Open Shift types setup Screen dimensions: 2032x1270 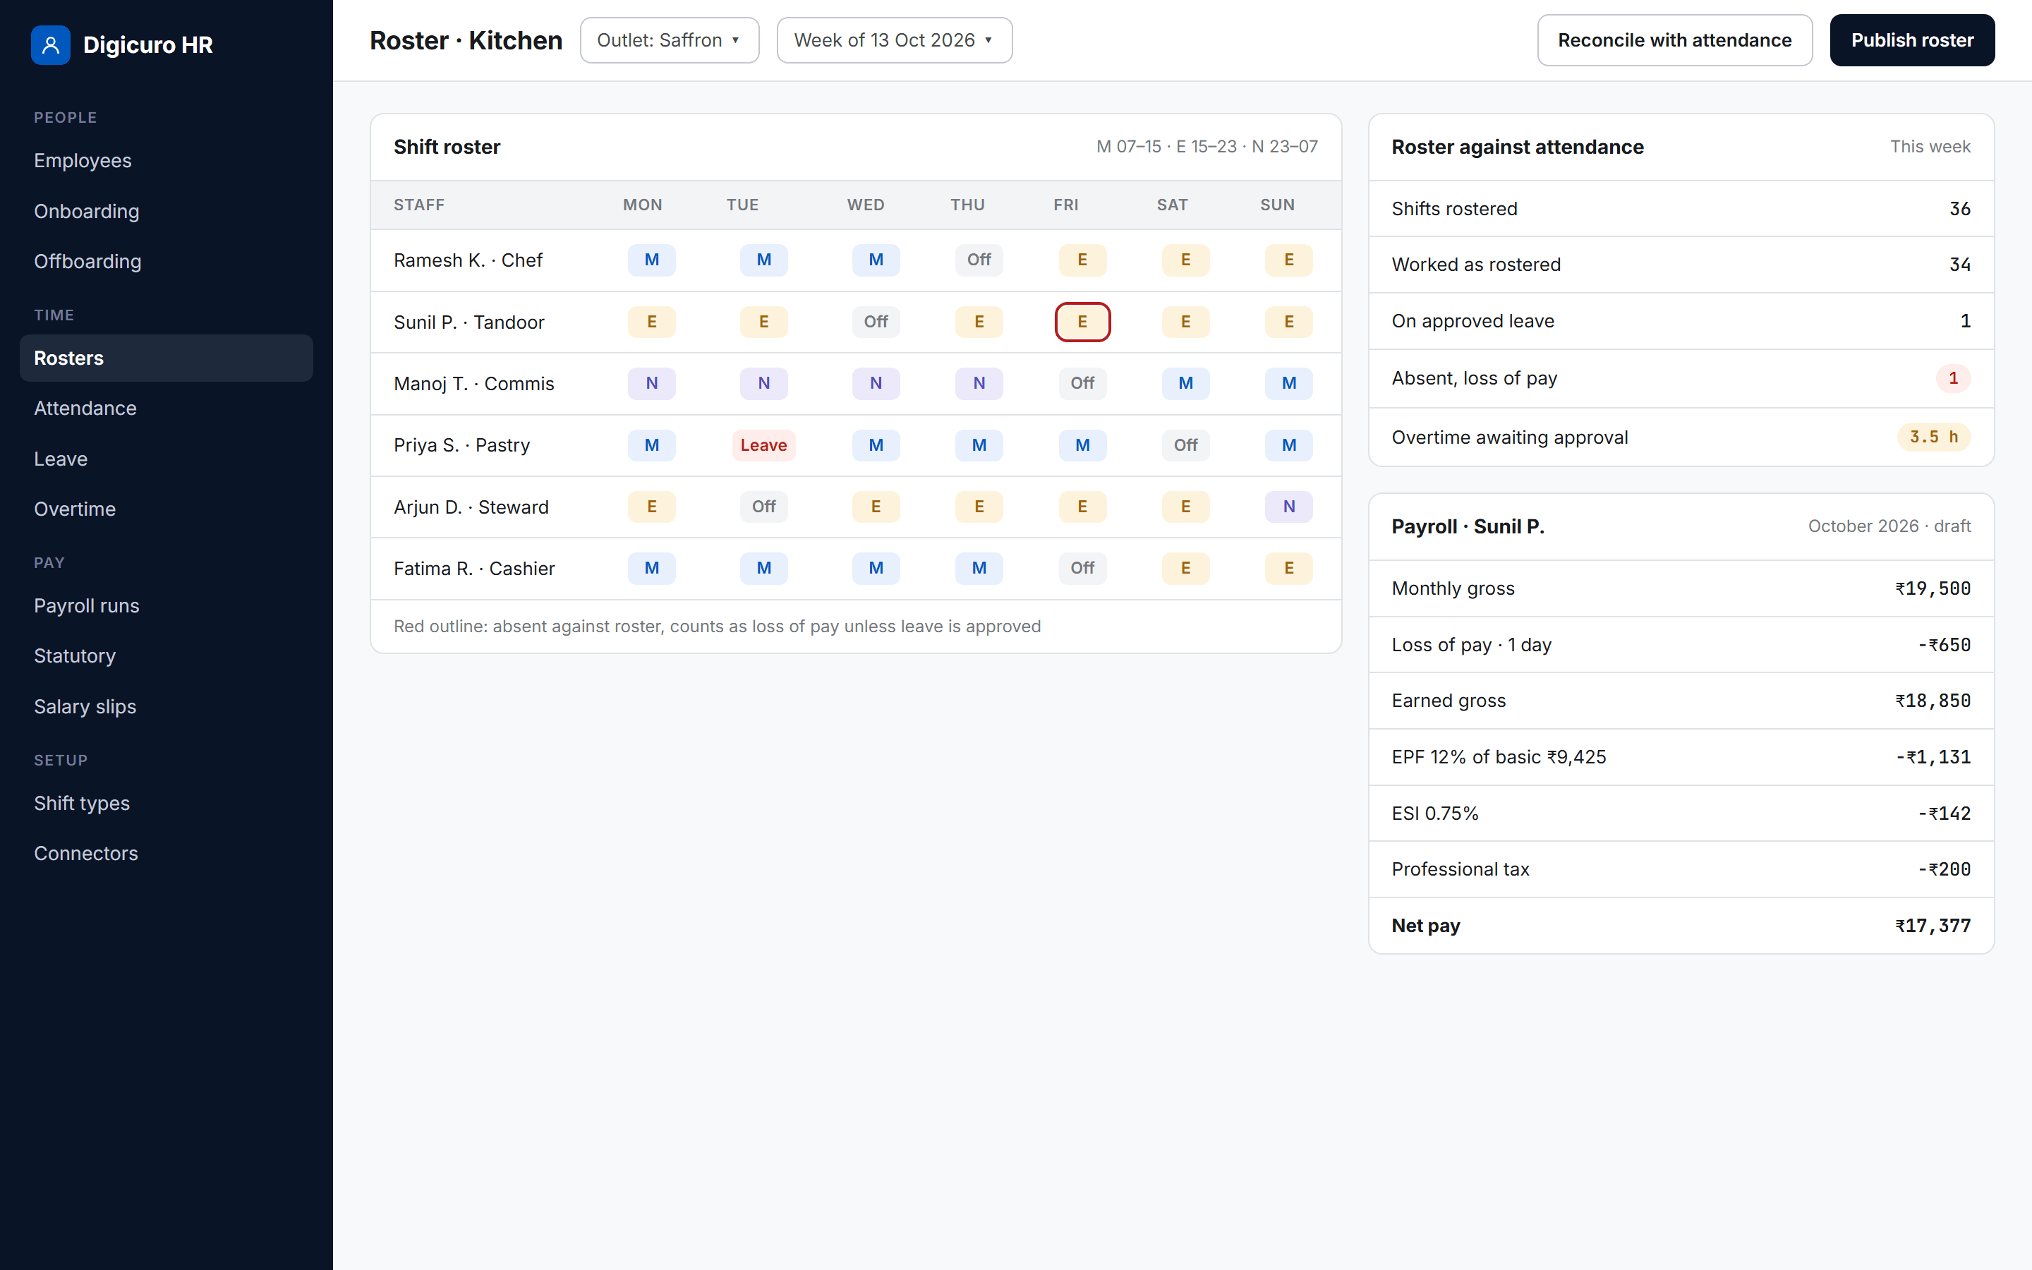pyautogui.click(x=167, y=803)
